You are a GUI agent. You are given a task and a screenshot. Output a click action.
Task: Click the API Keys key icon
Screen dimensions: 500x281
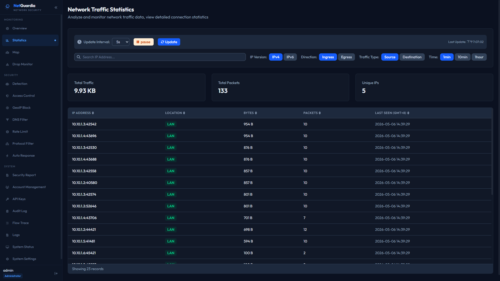(7, 199)
